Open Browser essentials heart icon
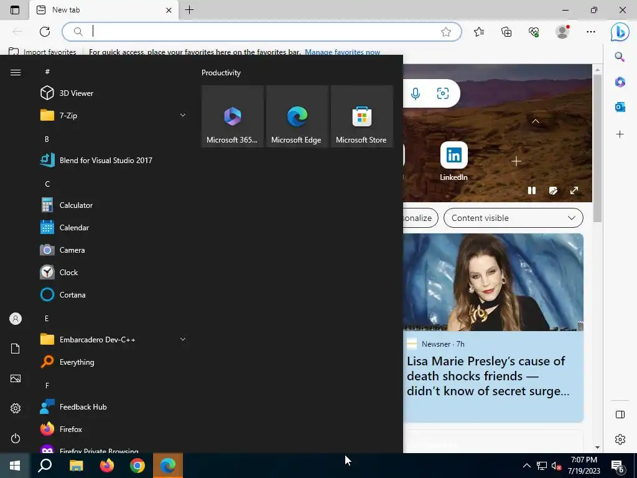The image size is (637, 478). [534, 32]
